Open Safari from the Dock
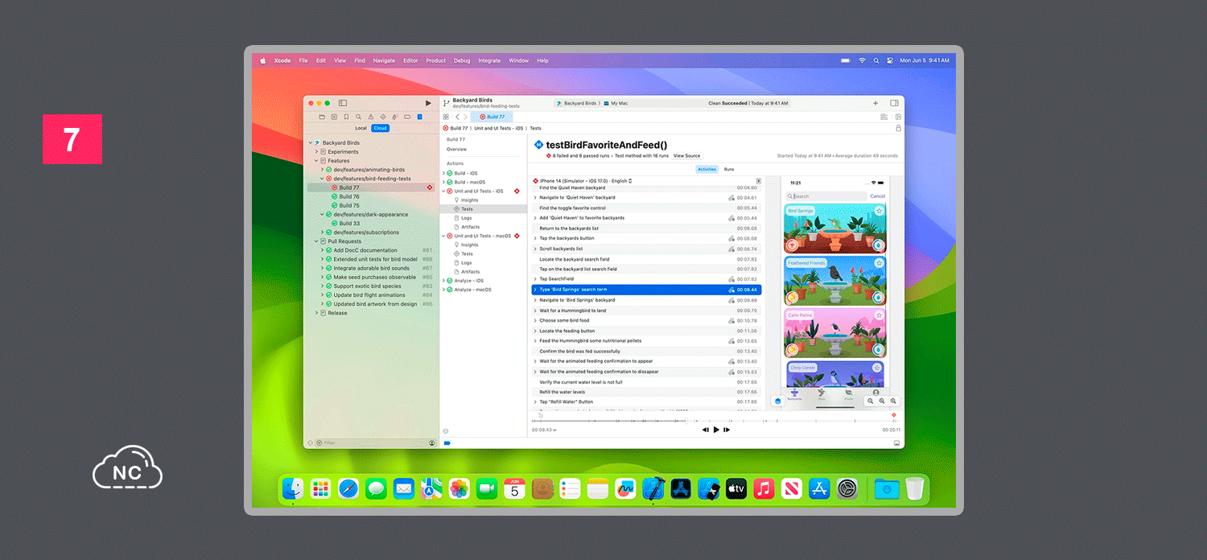 pyautogui.click(x=348, y=488)
